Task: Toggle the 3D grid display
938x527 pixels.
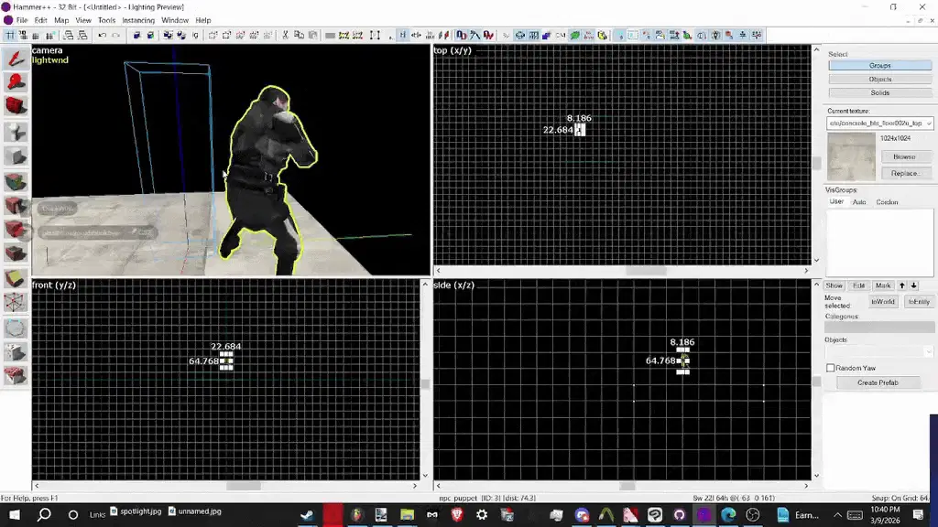Action: point(23,36)
